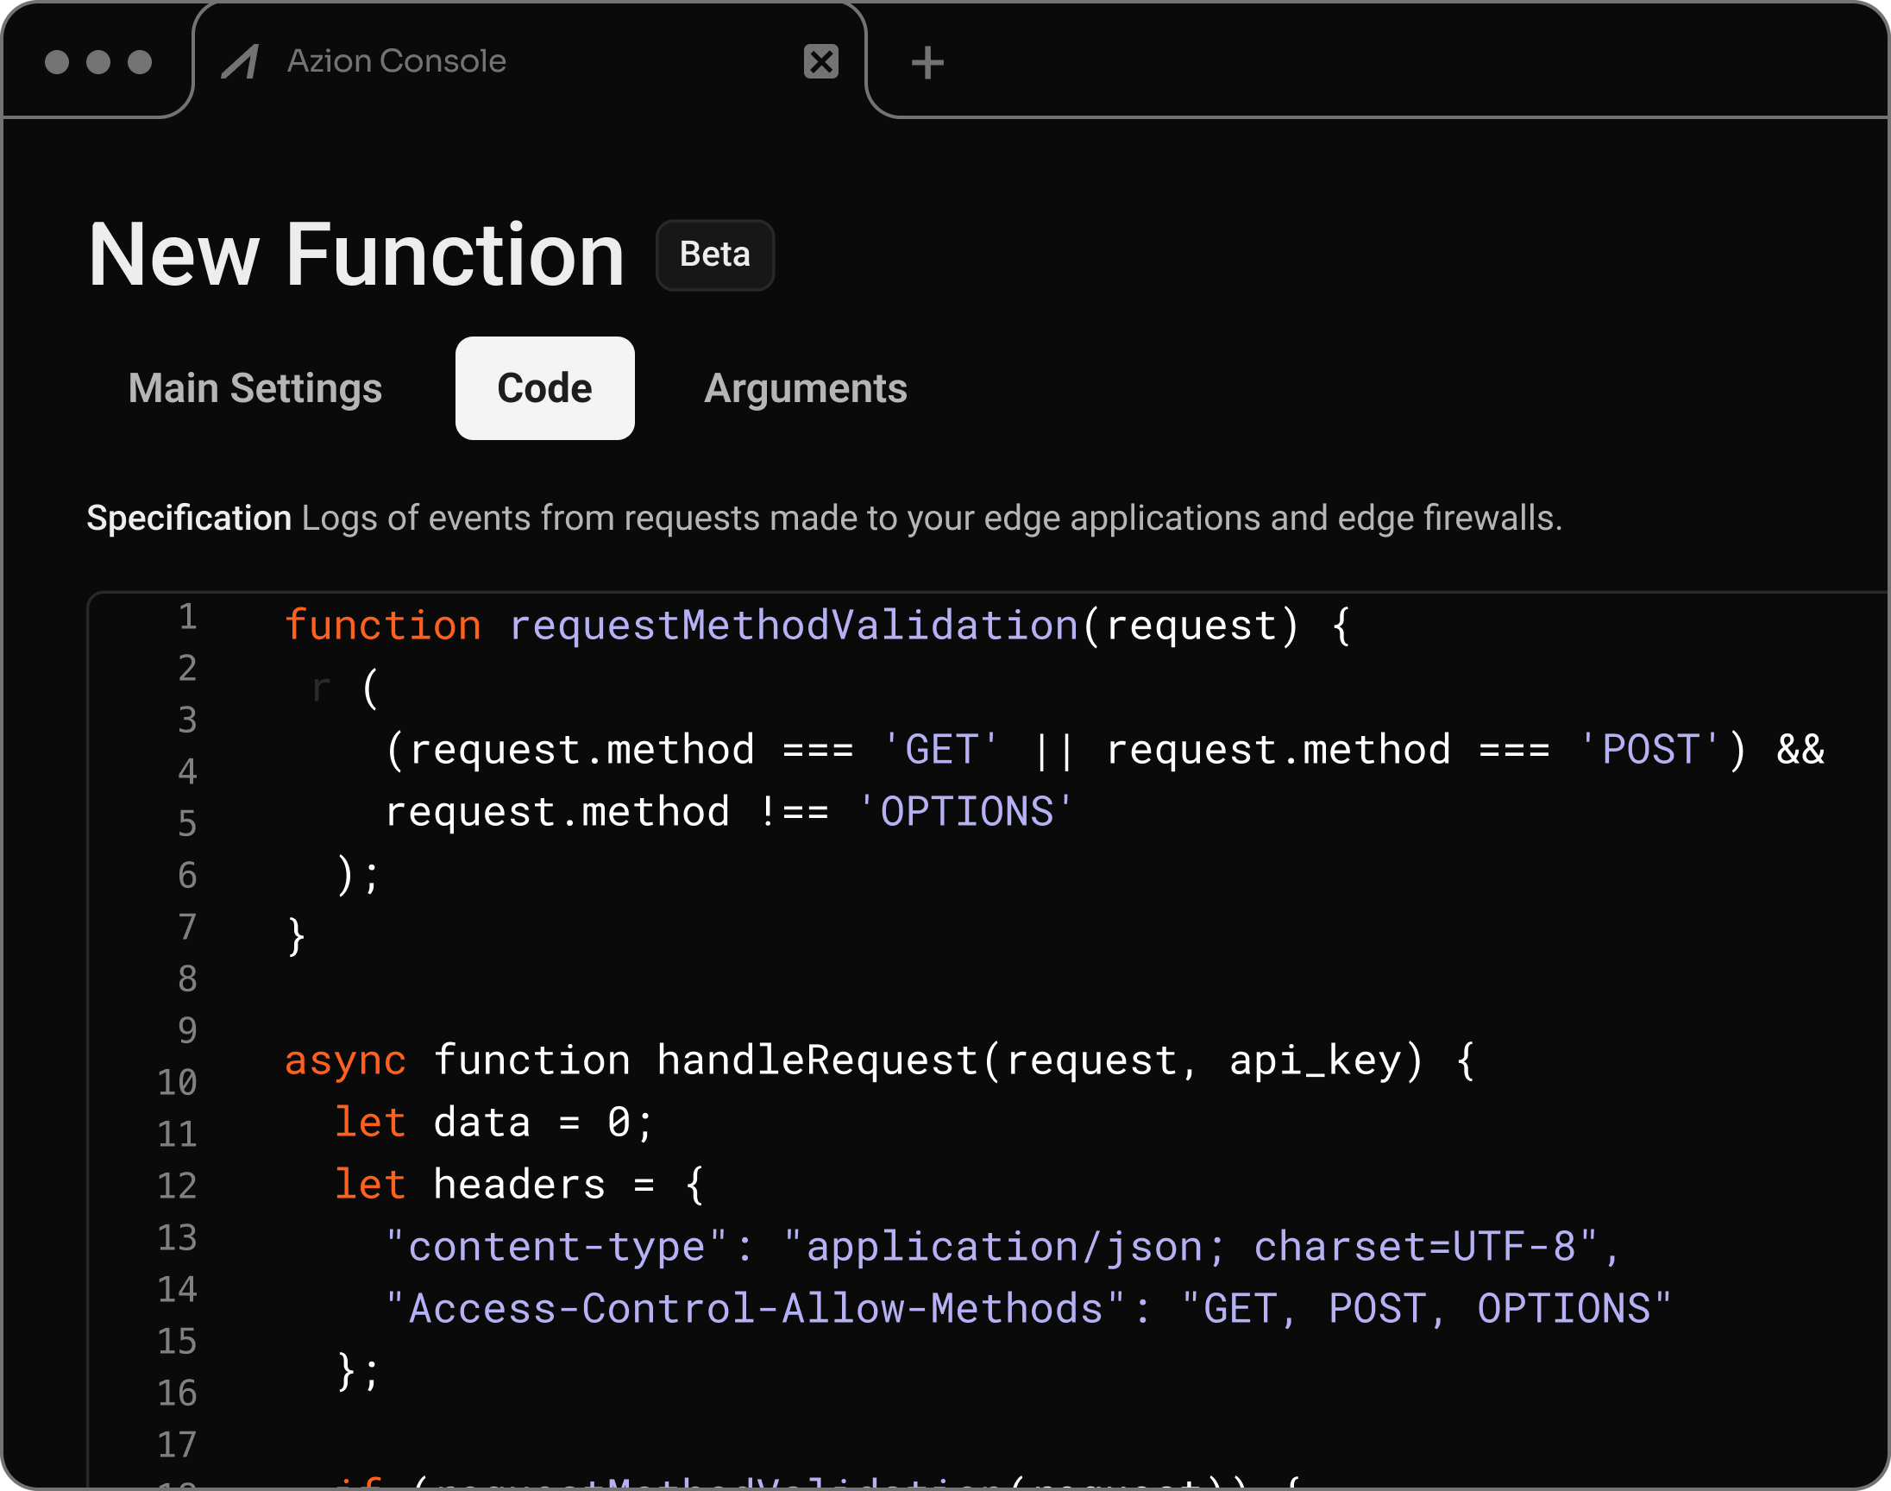Click the Azion logo icon in the browser tab

click(x=242, y=61)
